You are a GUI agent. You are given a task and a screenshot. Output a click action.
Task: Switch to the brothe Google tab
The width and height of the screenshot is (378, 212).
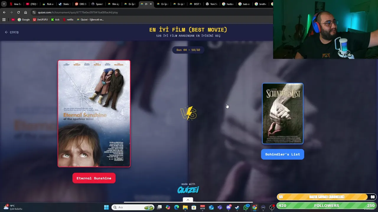tap(260, 4)
